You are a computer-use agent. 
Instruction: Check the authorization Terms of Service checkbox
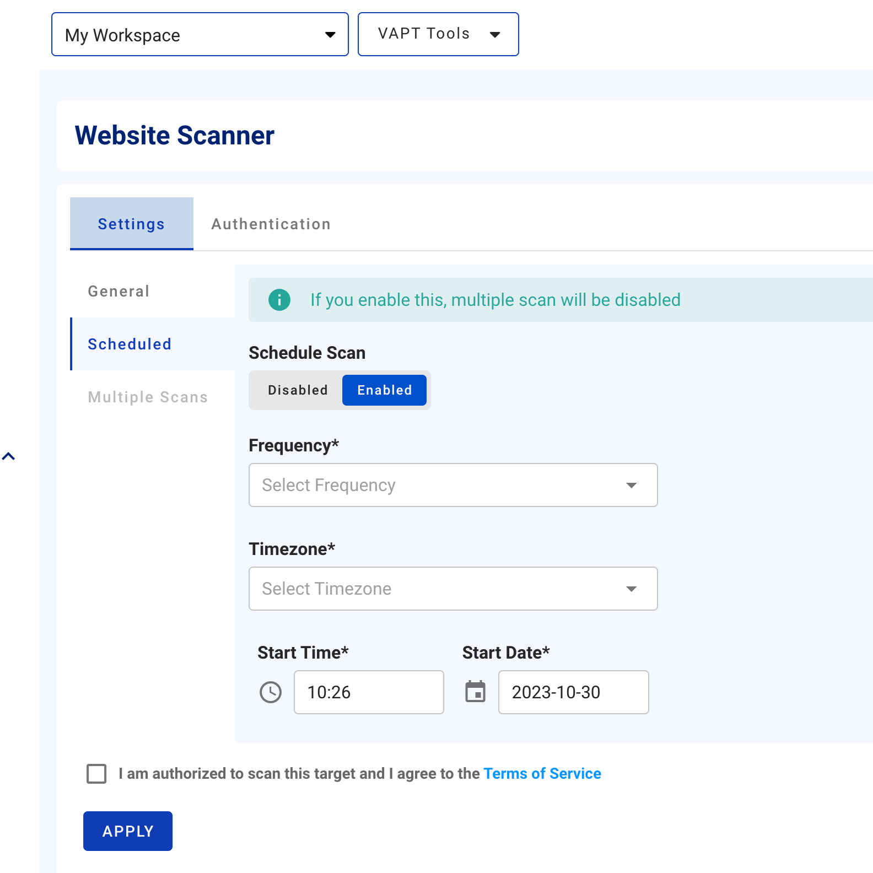point(96,773)
